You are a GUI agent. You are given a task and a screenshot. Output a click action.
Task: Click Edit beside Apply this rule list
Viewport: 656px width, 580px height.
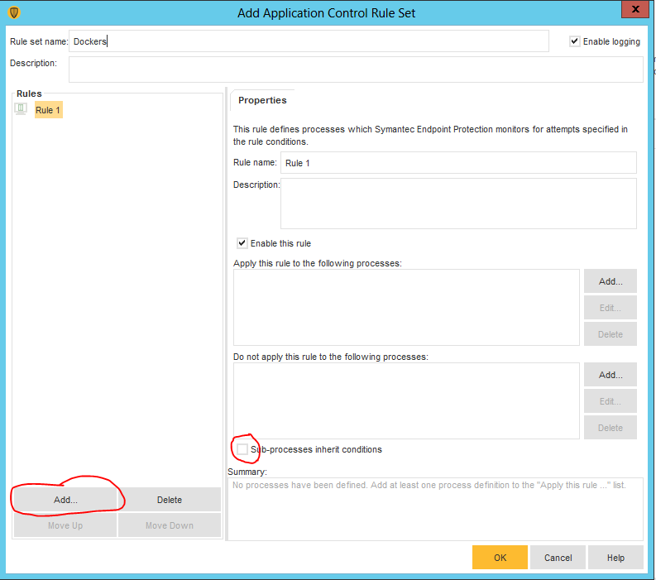pyautogui.click(x=611, y=308)
